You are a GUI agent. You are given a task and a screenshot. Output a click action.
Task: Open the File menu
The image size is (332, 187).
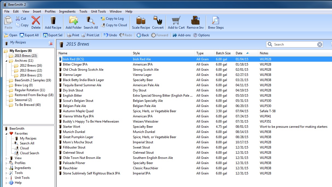click(7, 11)
